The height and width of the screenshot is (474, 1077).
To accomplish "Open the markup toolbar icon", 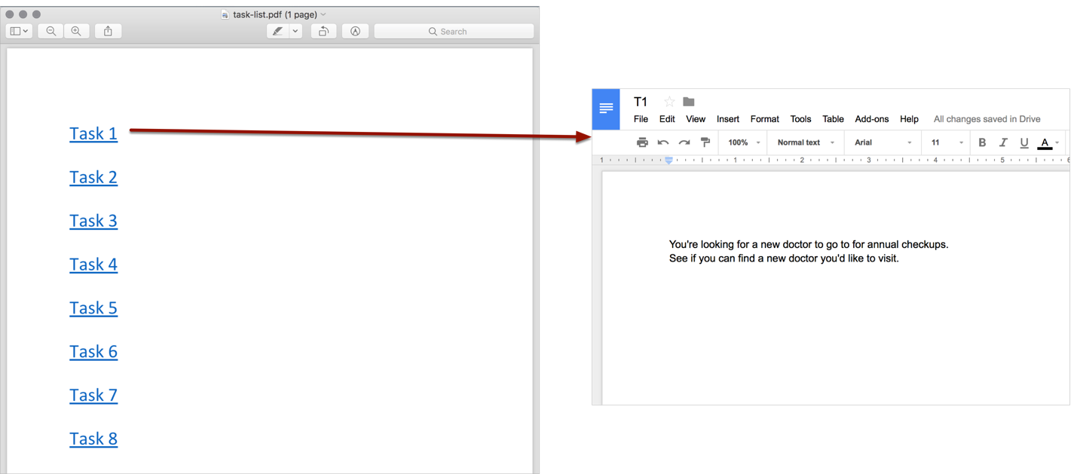I will click(x=355, y=31).
